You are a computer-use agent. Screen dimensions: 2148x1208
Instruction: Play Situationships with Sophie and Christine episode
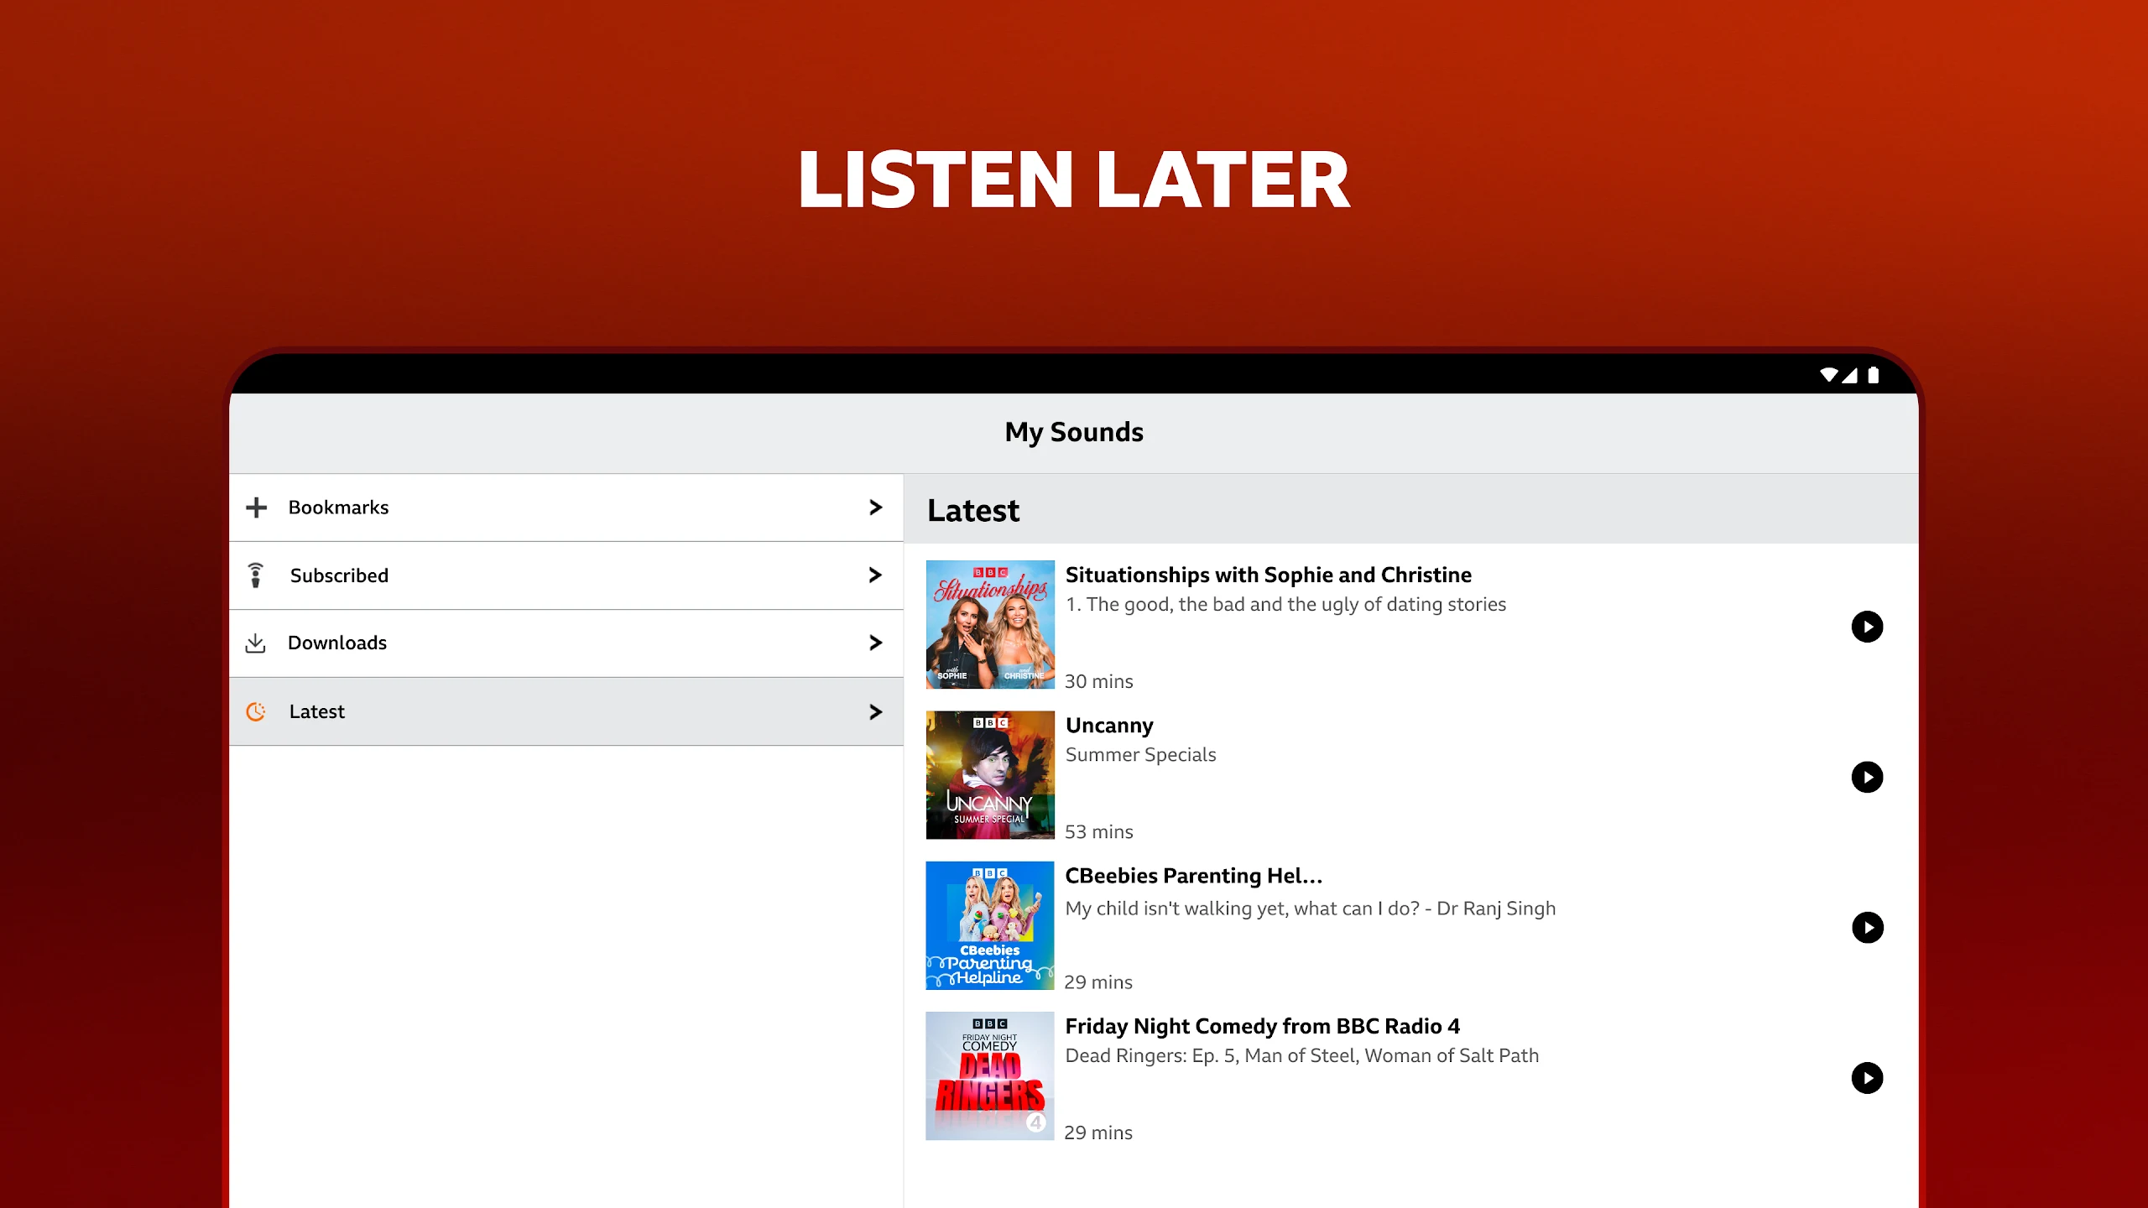(x=1867, y=627)
